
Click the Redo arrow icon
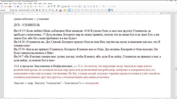coord(44,6)
